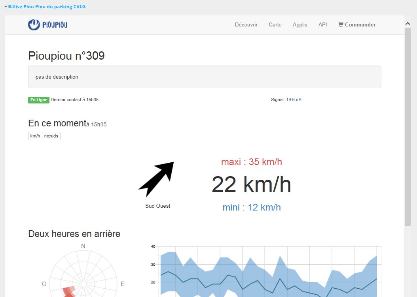The width and height of the screenshot is (417, 297).
Task: Switch wind units to nœuds
Action: tap(51, 136)
